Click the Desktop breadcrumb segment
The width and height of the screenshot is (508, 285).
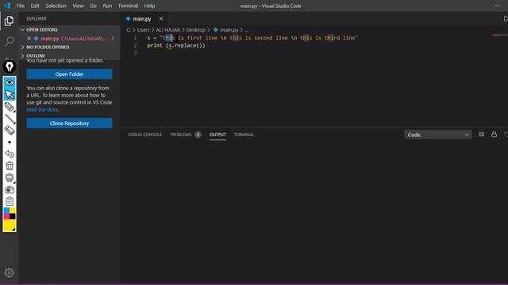(196, 30)
